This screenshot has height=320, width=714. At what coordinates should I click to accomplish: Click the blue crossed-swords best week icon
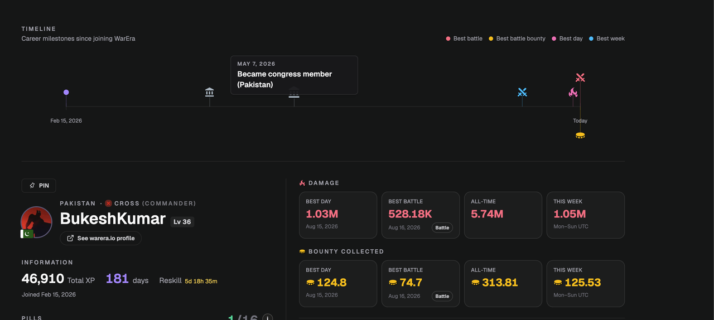522,92
